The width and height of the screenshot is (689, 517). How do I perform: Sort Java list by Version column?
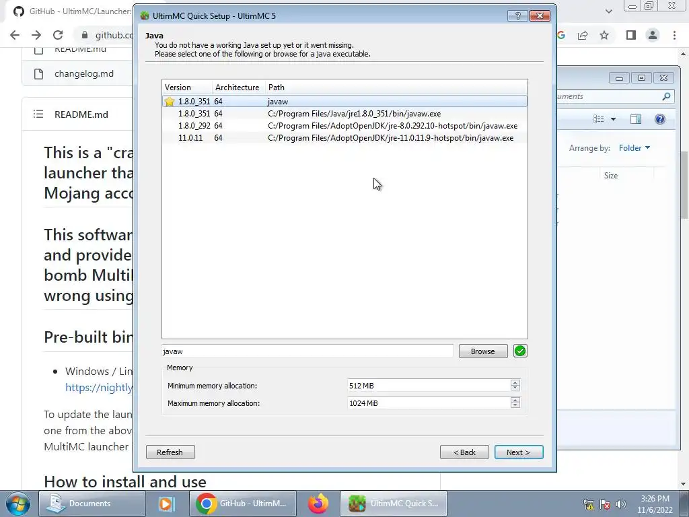point(187,87)
